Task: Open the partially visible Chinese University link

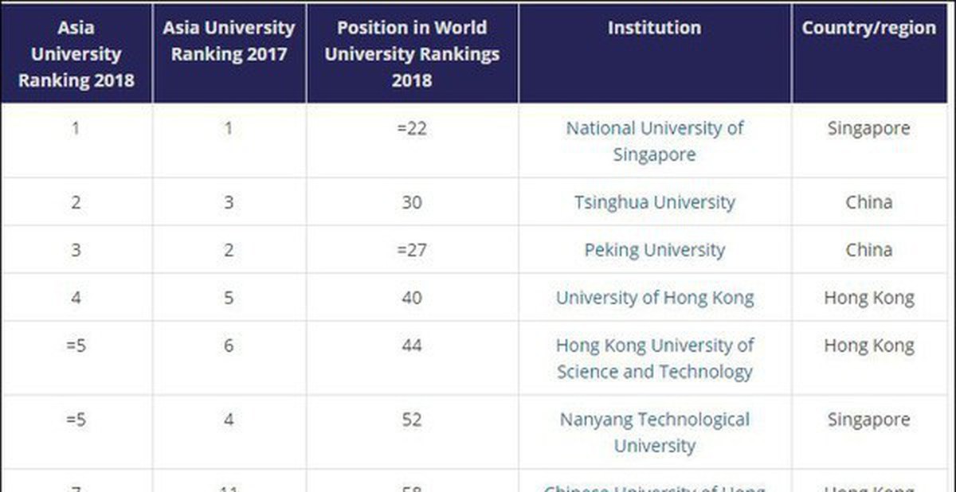Action: [655, 486]
